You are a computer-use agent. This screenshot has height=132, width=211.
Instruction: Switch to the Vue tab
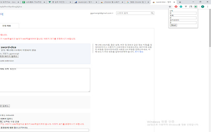tap(60, 2)
